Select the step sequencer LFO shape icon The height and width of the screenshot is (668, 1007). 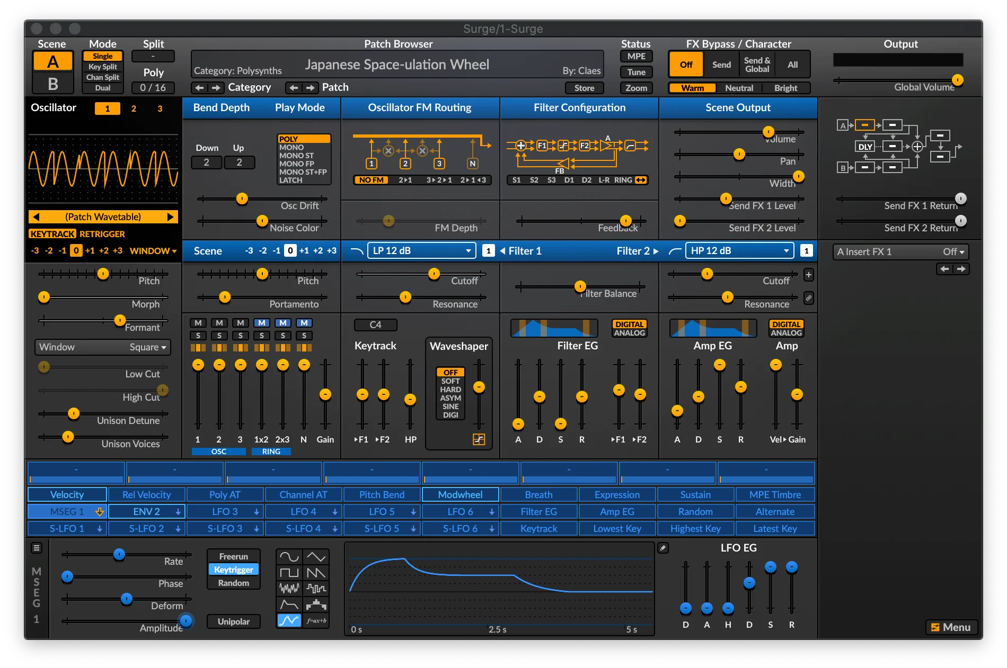[316, 605]
